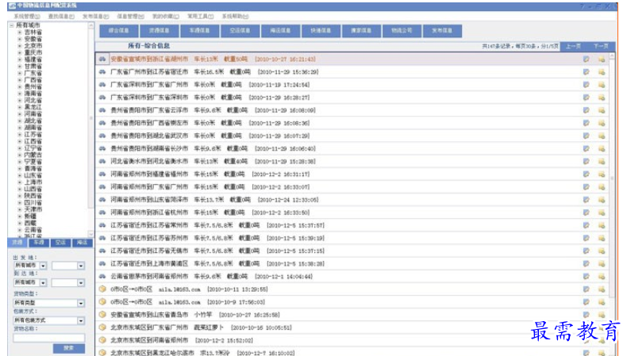Expand the 吉林省 tree node

[x=19, y=32]
